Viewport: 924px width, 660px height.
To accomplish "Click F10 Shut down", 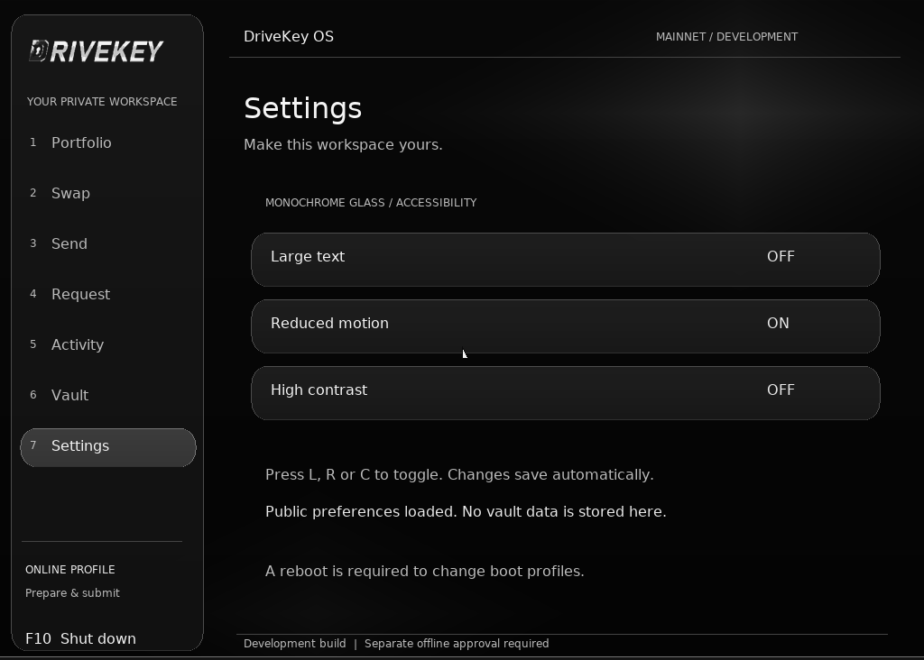I will [x=80, y=638].
